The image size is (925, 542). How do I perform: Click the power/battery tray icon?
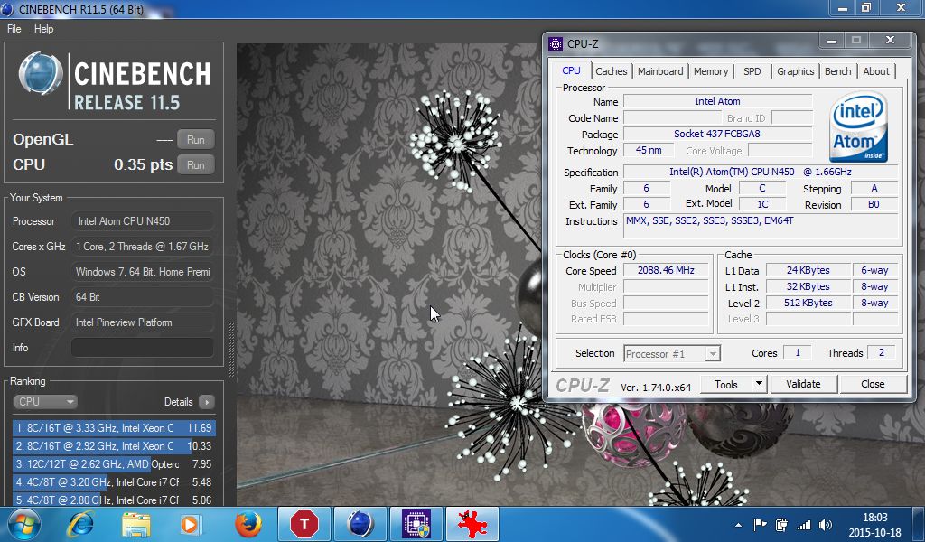781,524
